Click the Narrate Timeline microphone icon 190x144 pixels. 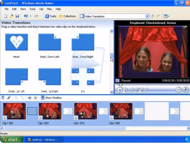pos(9,98)
